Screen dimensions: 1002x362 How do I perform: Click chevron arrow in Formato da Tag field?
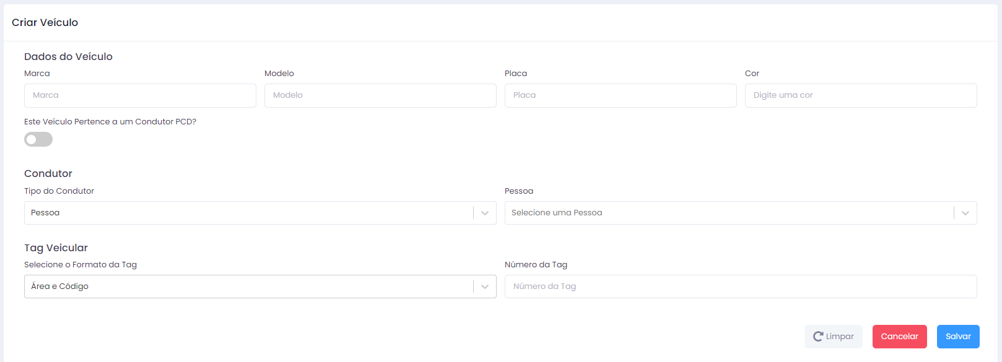(485, 287)
